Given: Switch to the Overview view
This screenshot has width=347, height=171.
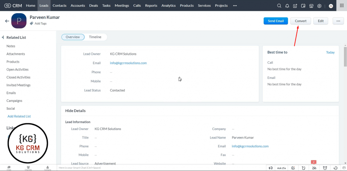Looking at the screenshot, I should [x=73, y=37].
